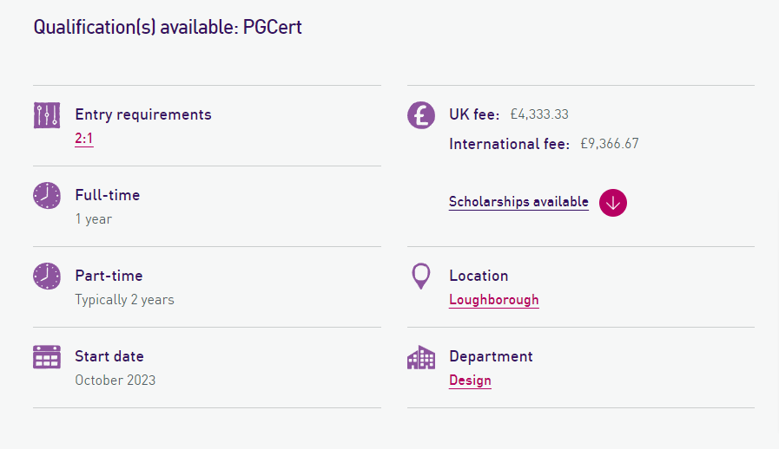This screenshot has height=449, width=779.
Task: Click the full-time clock icon
Action: pos(47,195)
